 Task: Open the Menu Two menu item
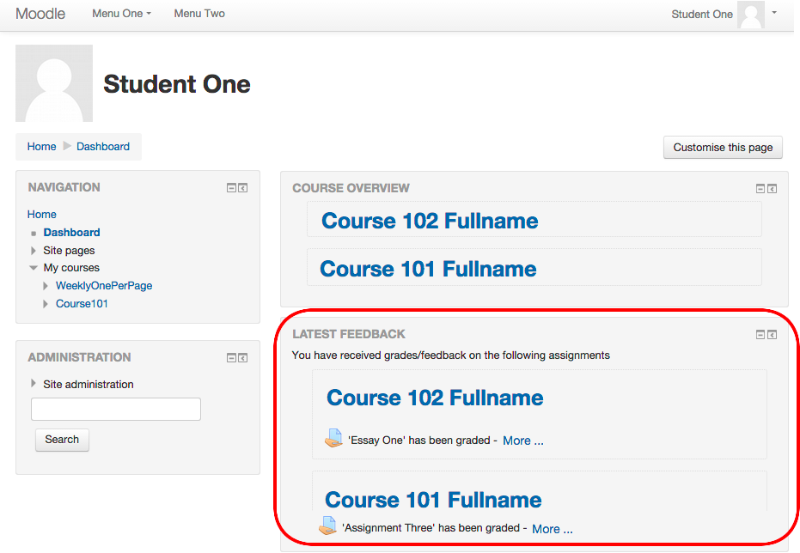click(x=199, y=14)
